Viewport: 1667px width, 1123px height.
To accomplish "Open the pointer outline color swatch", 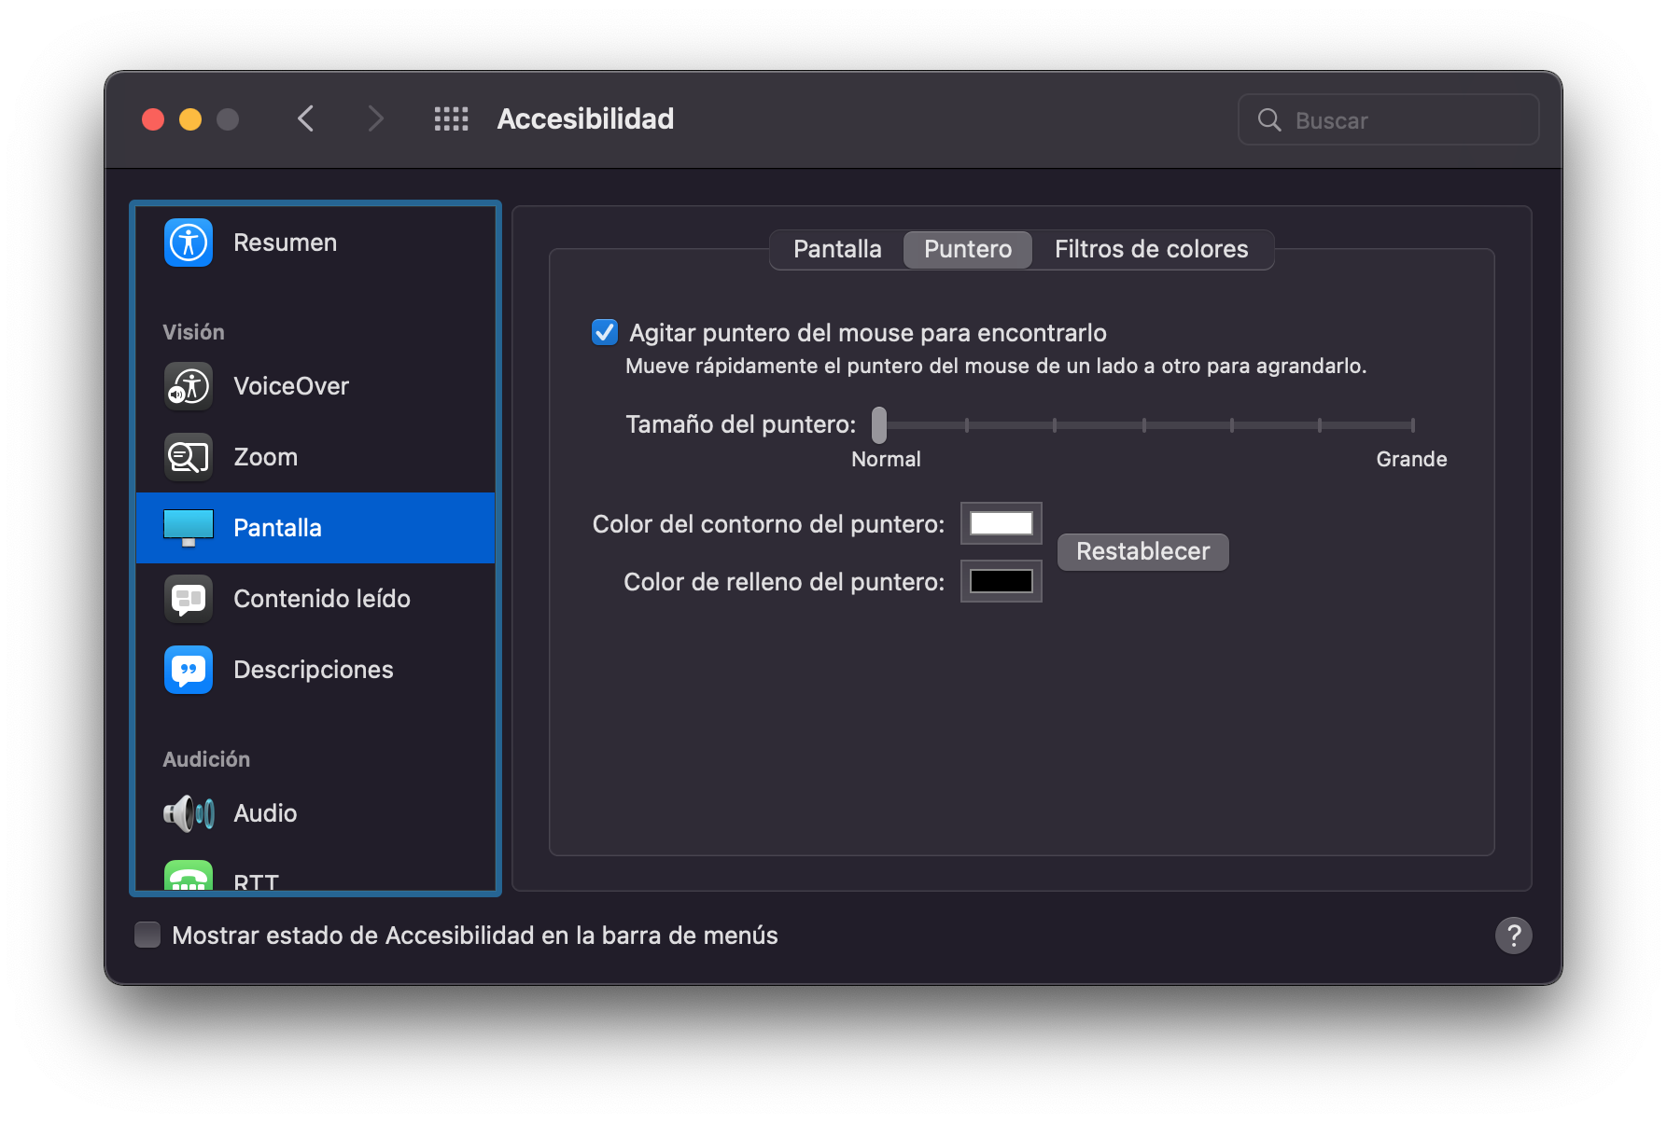I will click(1001, 523).
